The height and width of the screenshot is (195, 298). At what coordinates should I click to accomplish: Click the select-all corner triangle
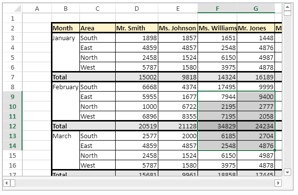(x=17, y=8)
